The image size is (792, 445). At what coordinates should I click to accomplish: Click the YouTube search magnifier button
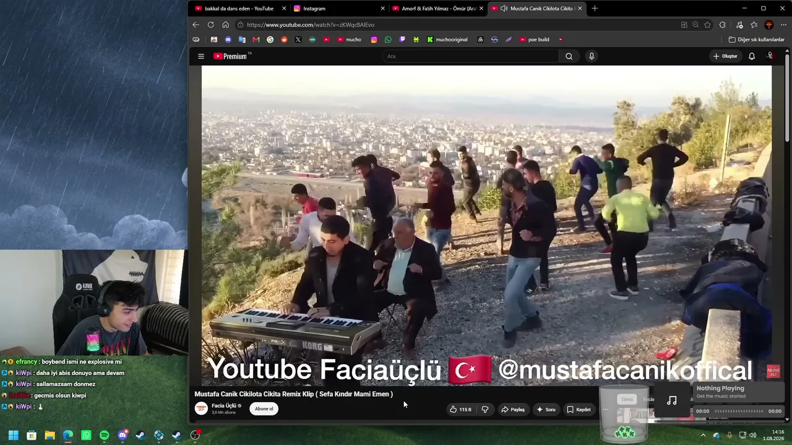coord(569,56)
